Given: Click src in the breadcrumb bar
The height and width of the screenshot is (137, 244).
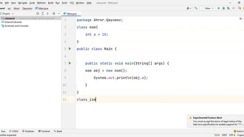Looking at the screenshot, I should (9, 8).
